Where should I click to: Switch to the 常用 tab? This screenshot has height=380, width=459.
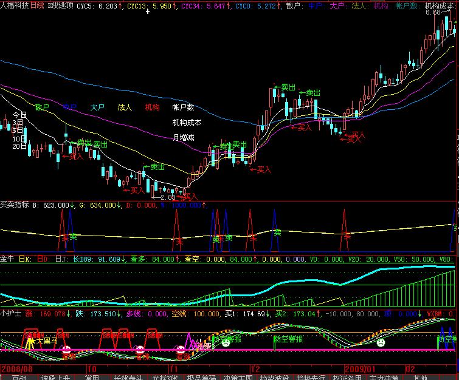coord(92,377)
